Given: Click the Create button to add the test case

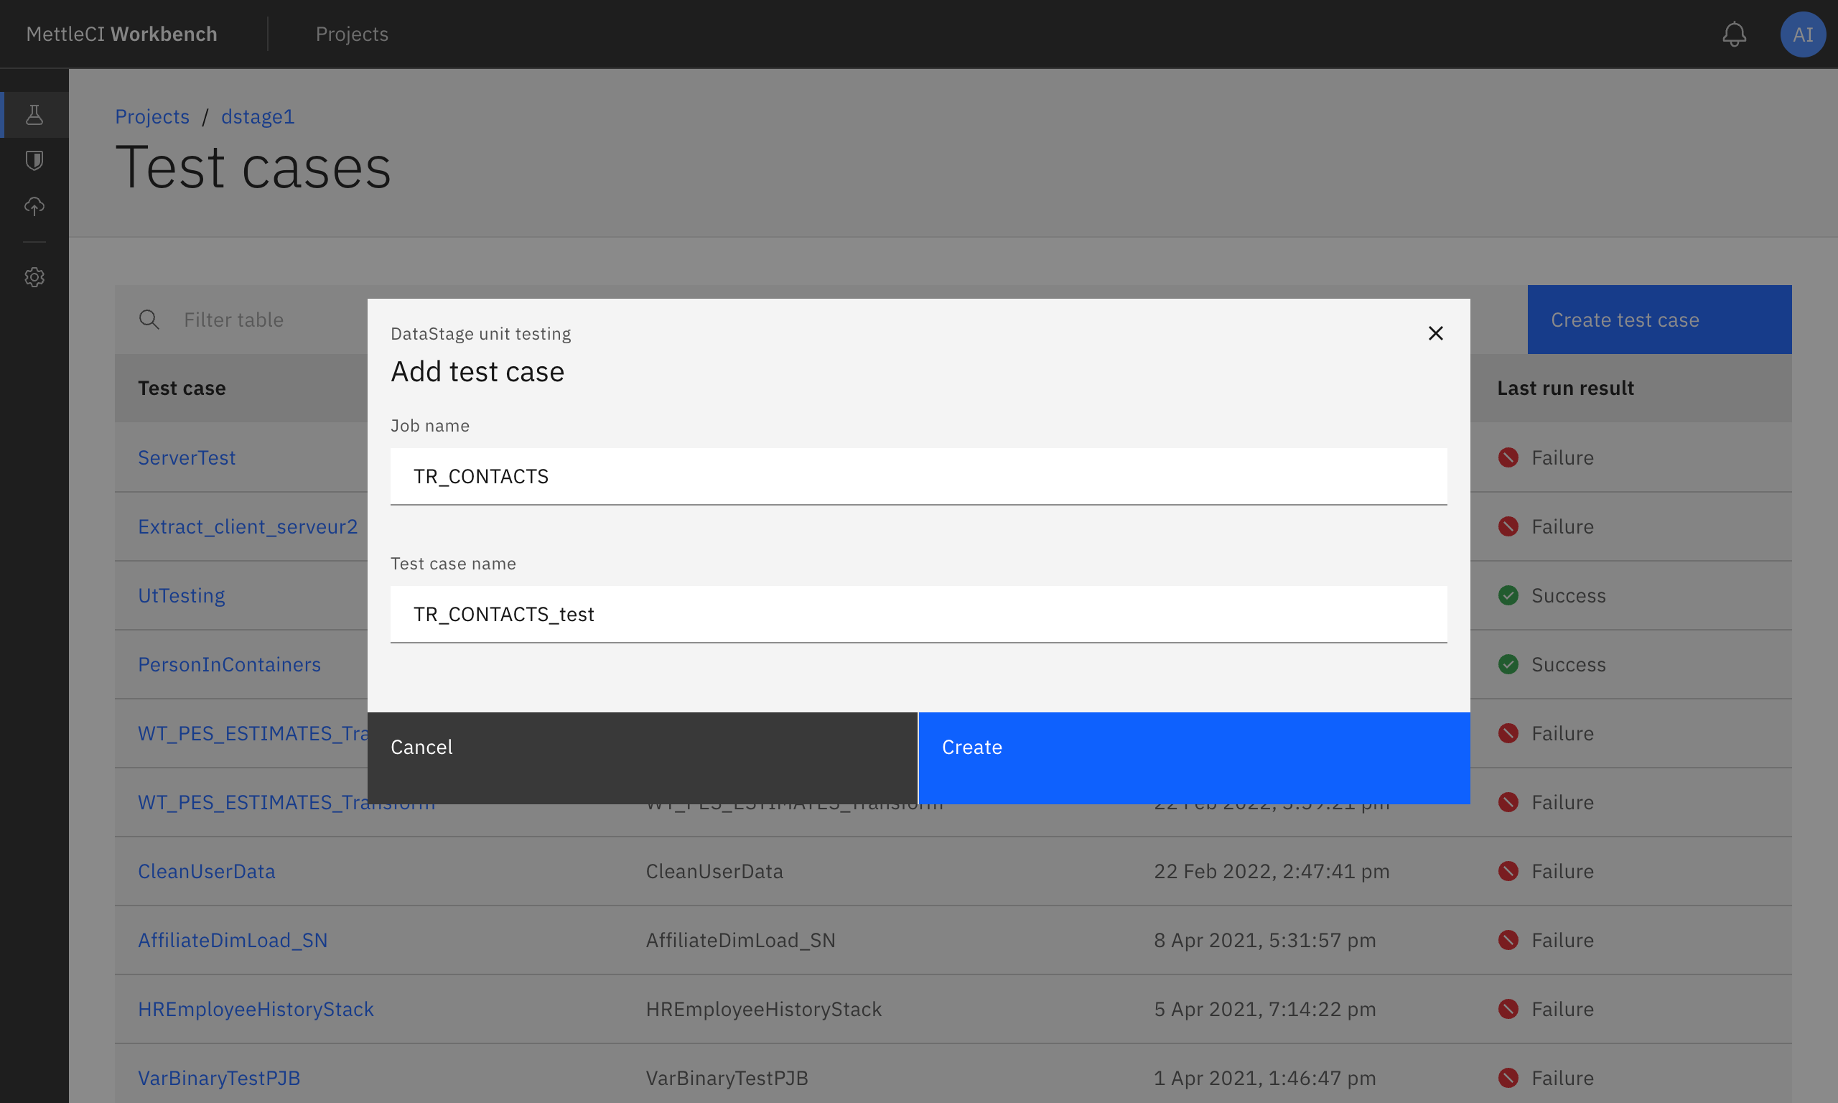Looking at the screenshot, I should (x=1195, y=747).
